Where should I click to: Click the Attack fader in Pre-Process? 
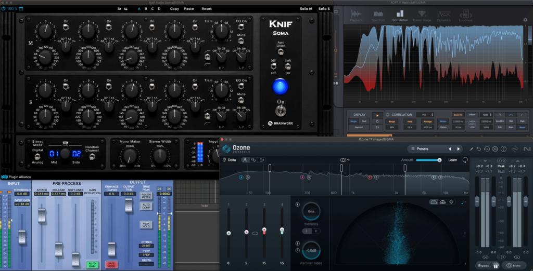pyautogui.click(x=42, y=216)
